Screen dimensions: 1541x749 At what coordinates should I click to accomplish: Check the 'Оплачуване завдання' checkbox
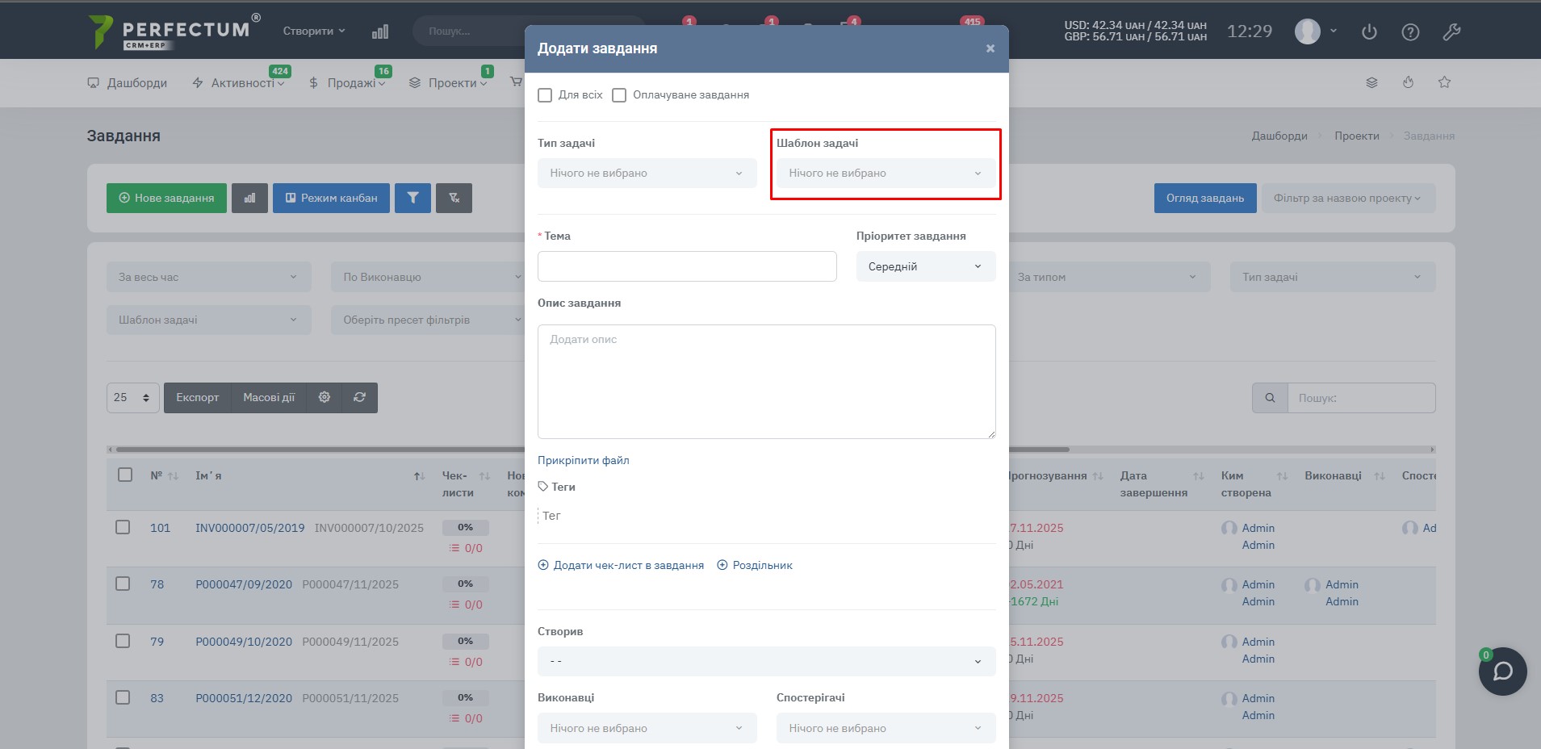click(x=619, y=95)
